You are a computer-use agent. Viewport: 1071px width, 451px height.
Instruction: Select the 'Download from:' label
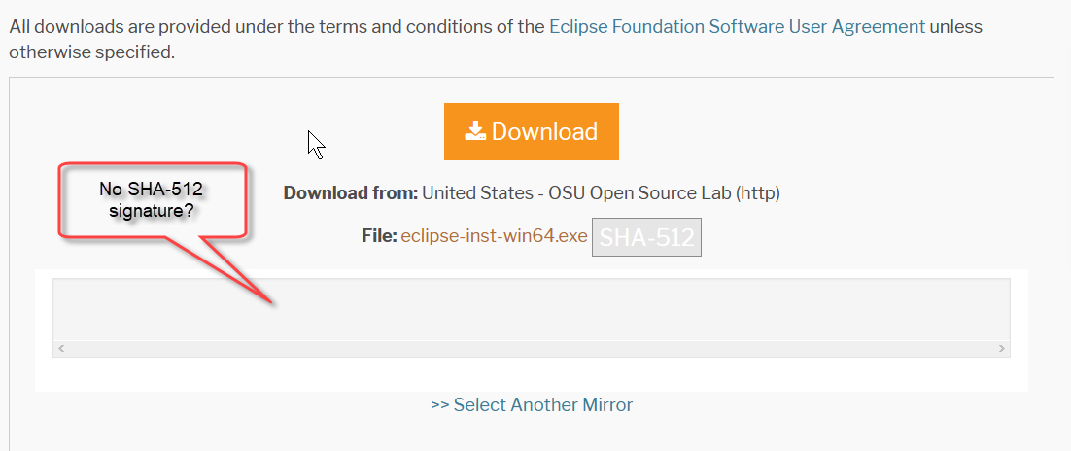click(x=351, y=193)
